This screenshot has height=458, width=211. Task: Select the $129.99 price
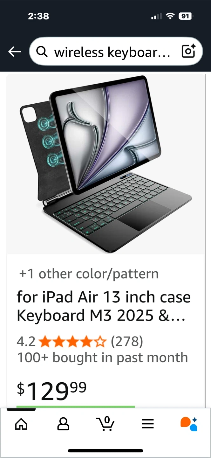click(51, 391)
